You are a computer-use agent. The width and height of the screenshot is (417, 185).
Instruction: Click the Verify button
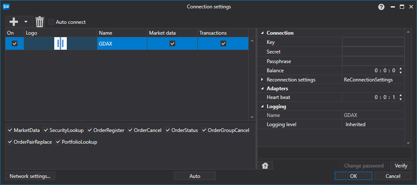401,165
